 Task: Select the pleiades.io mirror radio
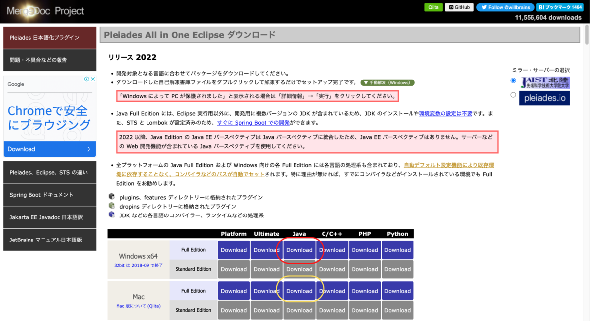[513, 95]
